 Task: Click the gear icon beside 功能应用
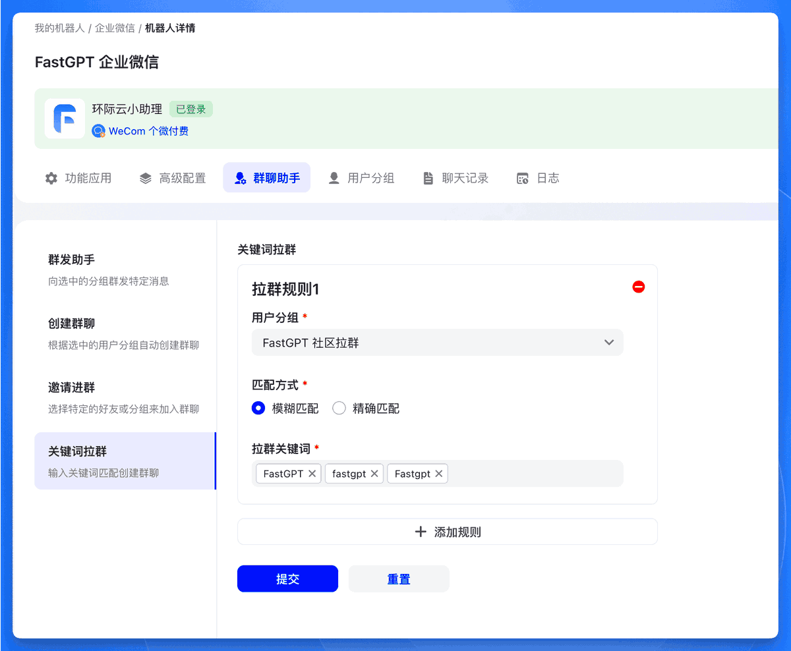pos(51,178)
